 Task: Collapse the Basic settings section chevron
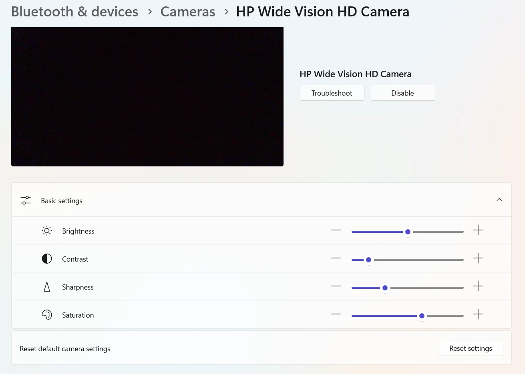(x=499, y=200)
